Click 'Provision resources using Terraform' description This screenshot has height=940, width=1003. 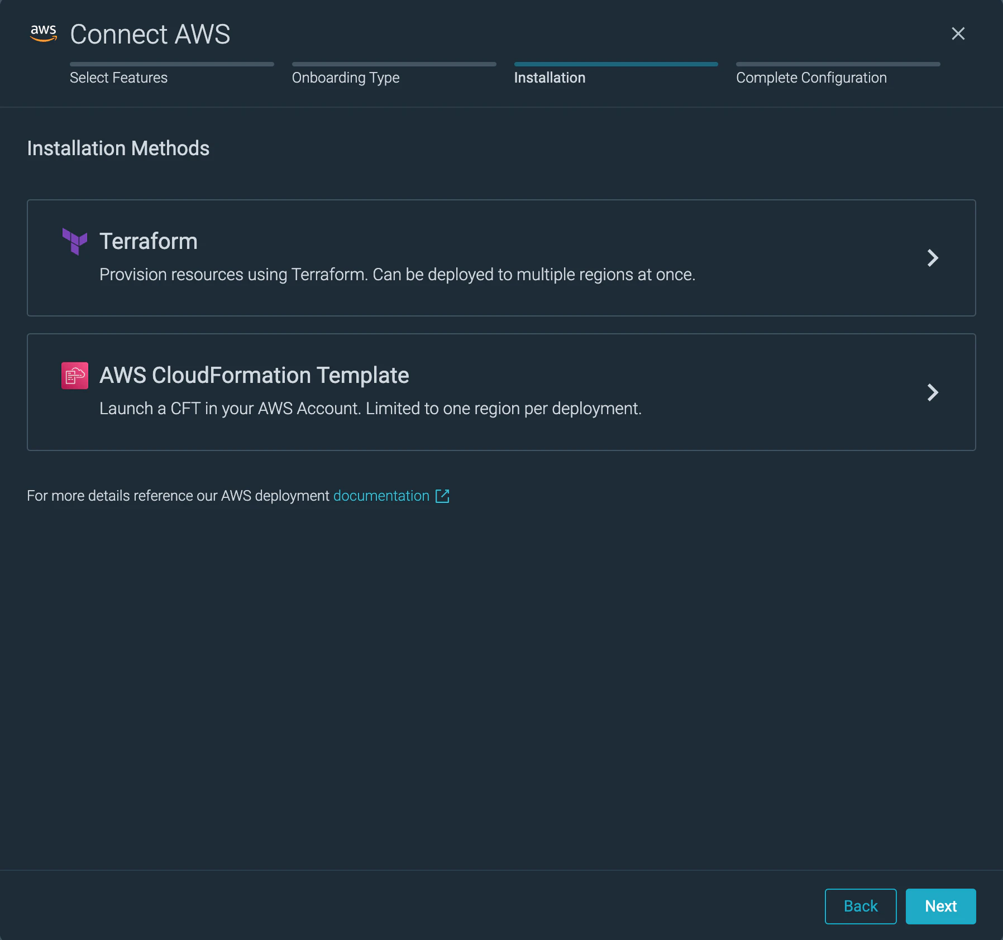click(398, 275)
